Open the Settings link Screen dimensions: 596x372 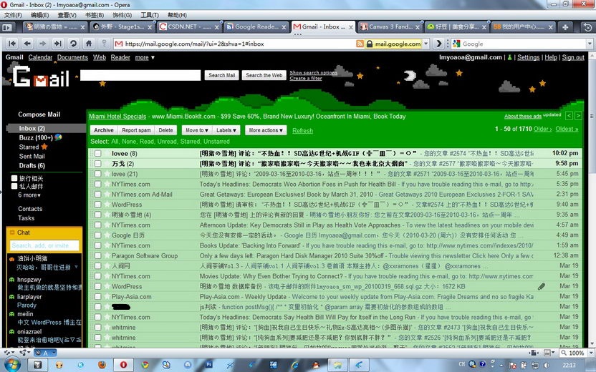tap(529, 57)
